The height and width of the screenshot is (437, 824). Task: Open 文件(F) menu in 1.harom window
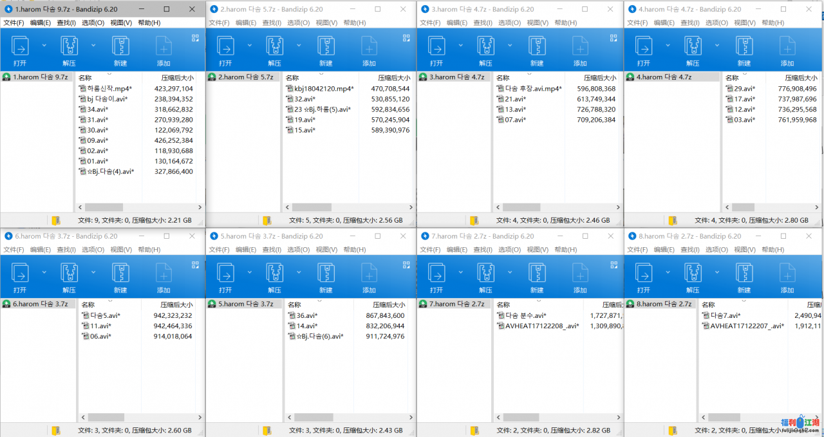click(14, 23)
